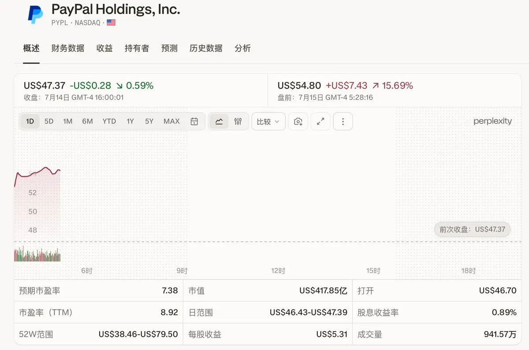Open the chart indicators settings icon
The image size is (529, 350).
click(238, 121)
